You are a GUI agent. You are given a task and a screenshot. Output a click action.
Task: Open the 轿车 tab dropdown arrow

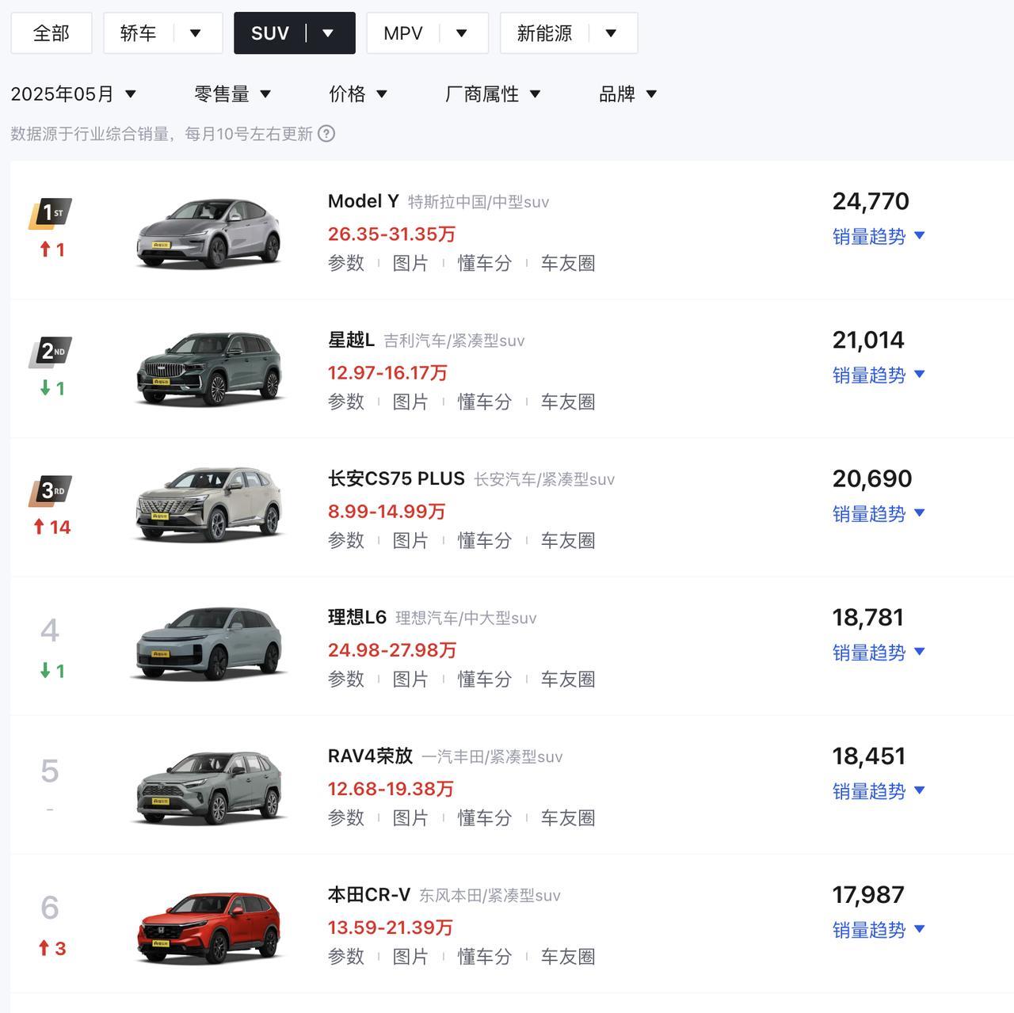(x=196, y=33)
